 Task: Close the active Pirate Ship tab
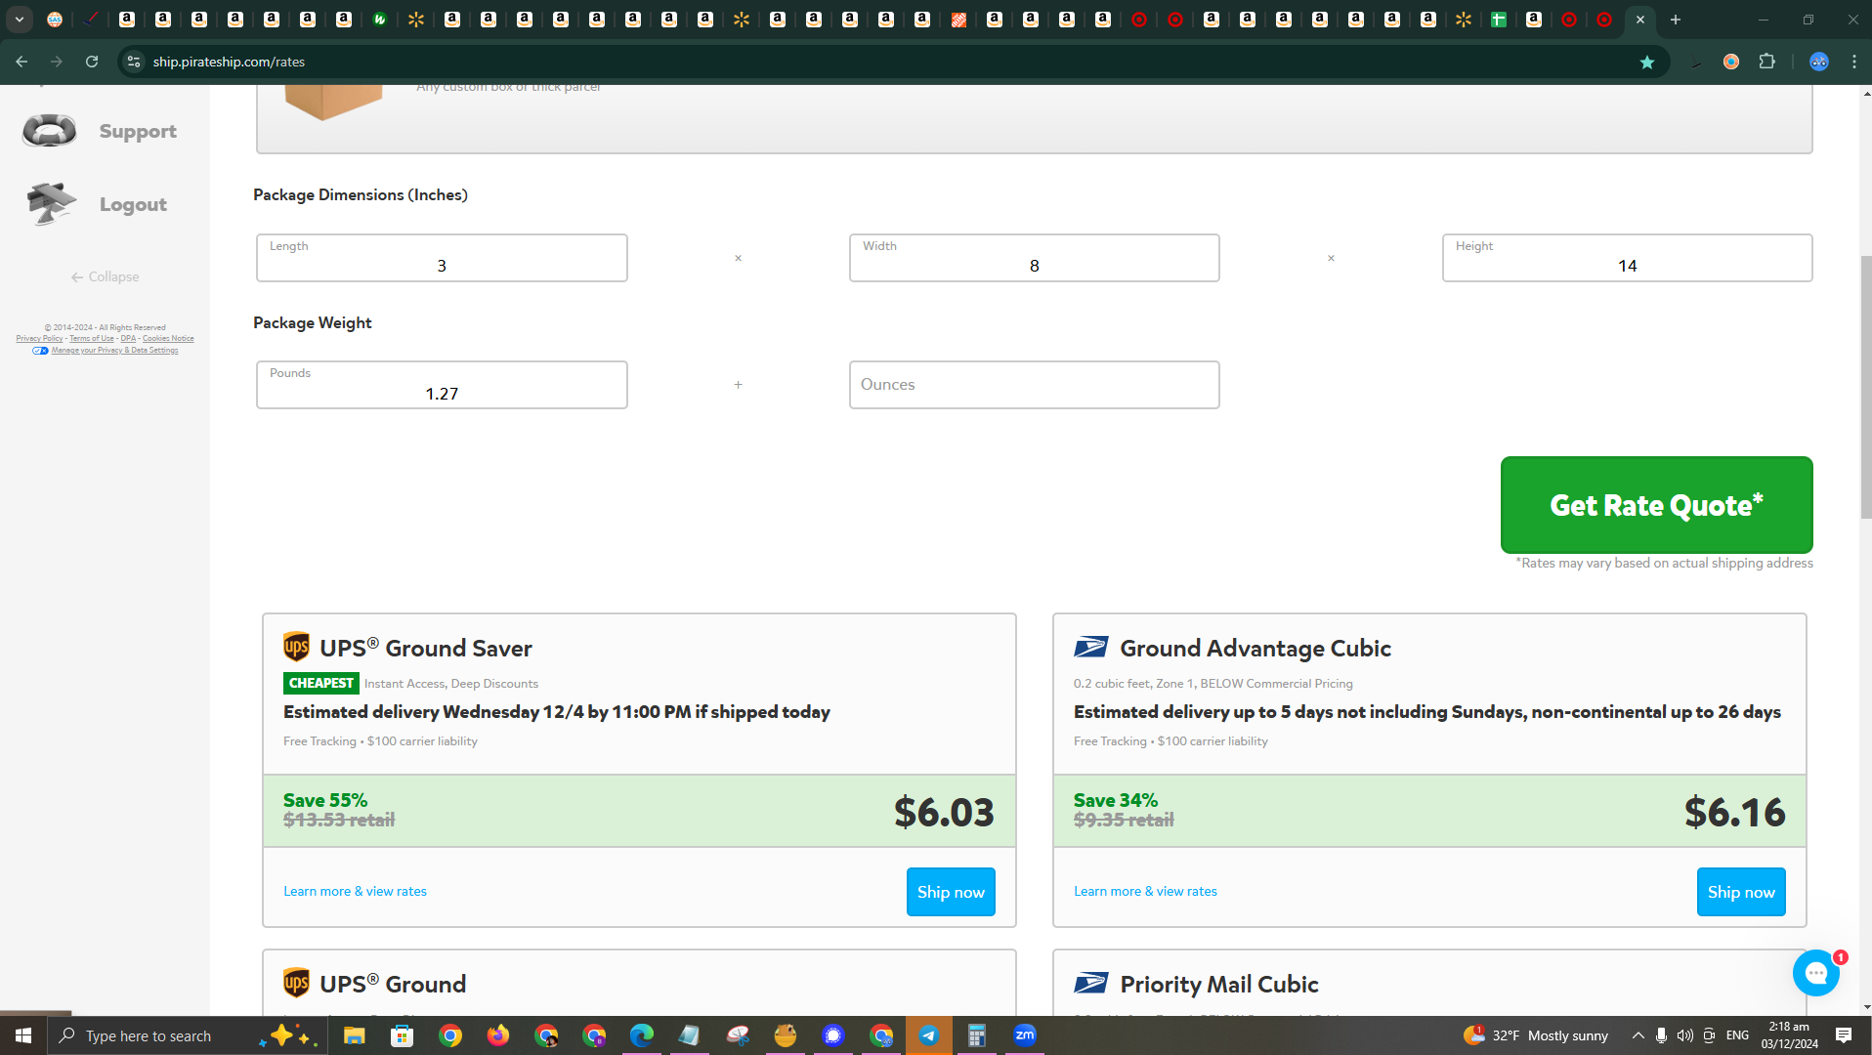[1640, 20]
